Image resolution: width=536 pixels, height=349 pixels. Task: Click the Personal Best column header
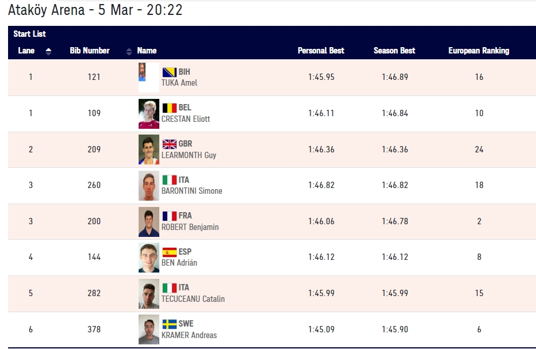coord(320,51)
